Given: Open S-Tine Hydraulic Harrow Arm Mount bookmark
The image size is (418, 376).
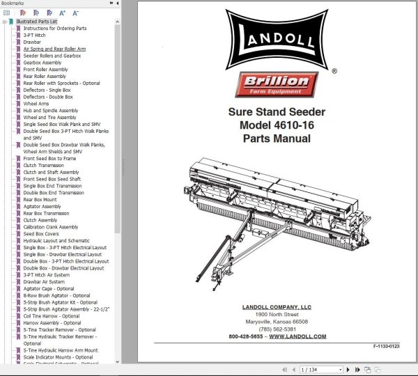Looking at the screenshot, I should coord(61,350).
